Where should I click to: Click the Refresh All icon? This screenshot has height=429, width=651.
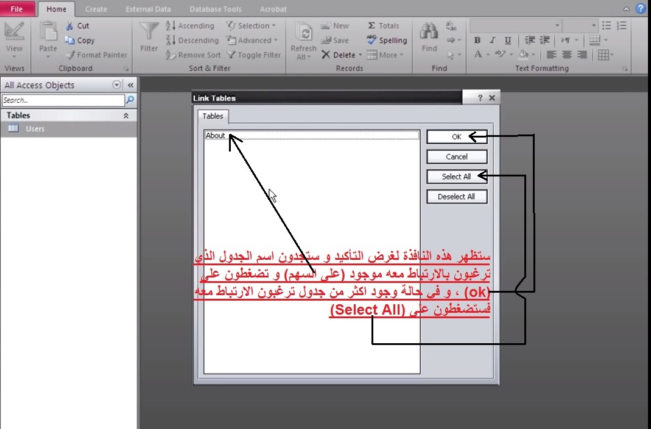pos(304,33)
